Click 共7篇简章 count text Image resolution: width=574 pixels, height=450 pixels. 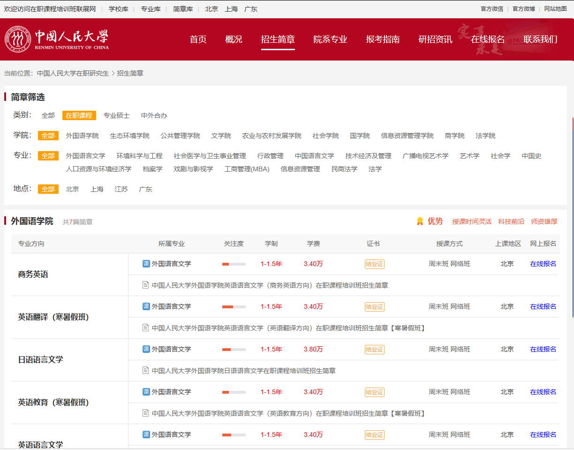77,222
